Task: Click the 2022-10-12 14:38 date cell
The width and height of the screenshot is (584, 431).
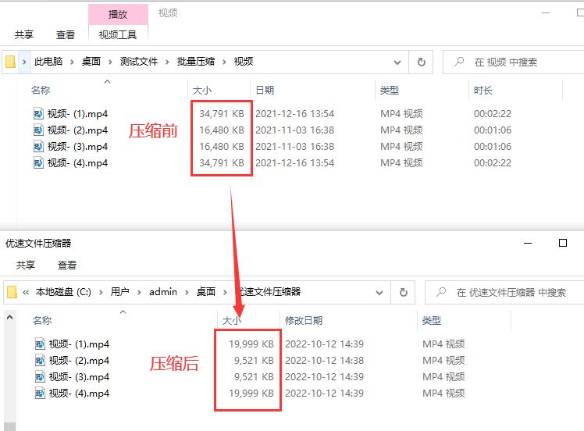Action: point(324,360)
